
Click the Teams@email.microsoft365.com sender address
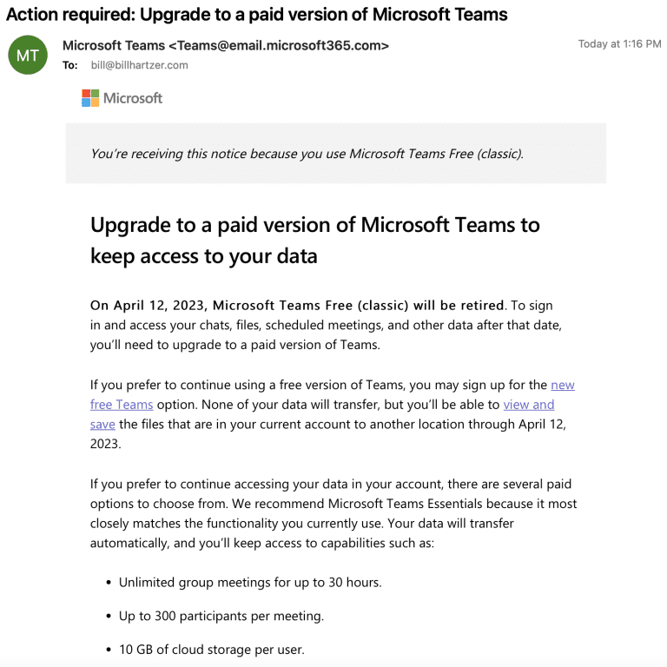[x=279, y=45]
